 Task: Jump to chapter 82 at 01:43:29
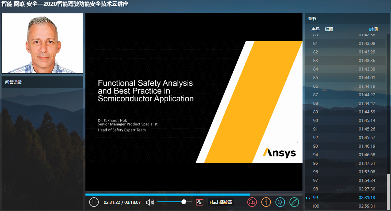pos(345,52)
